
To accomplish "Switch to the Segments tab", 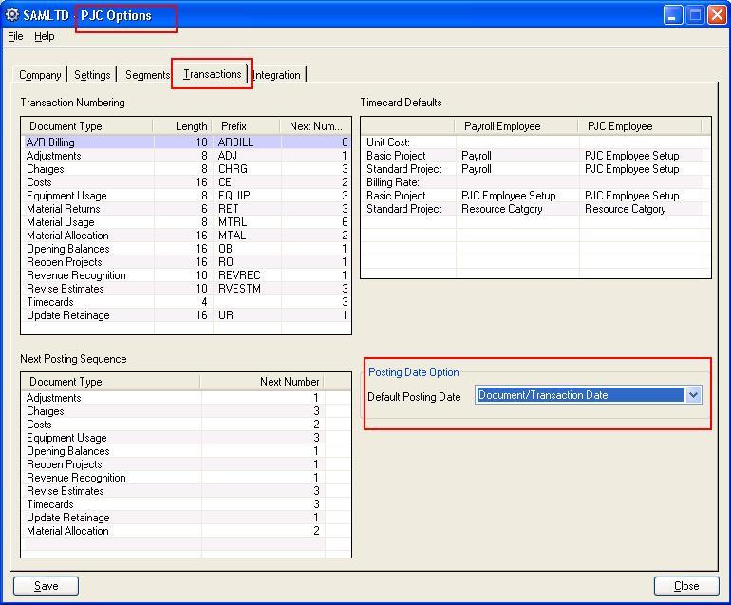I will point(147,75).
